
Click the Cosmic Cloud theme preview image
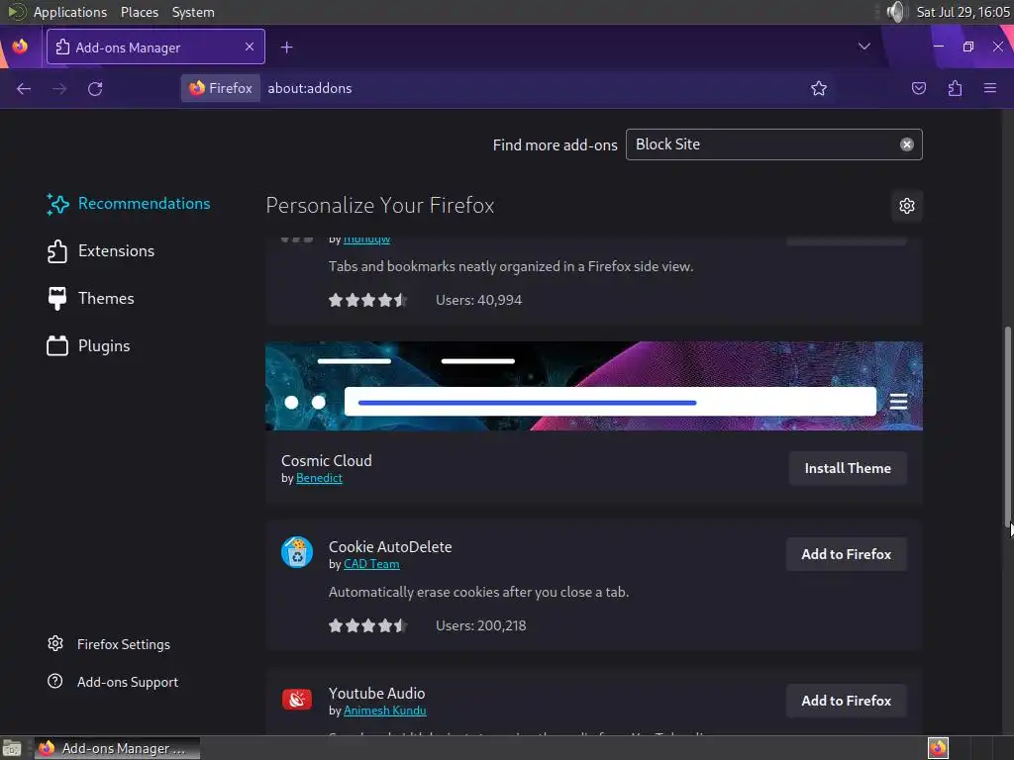pos(594,386)
